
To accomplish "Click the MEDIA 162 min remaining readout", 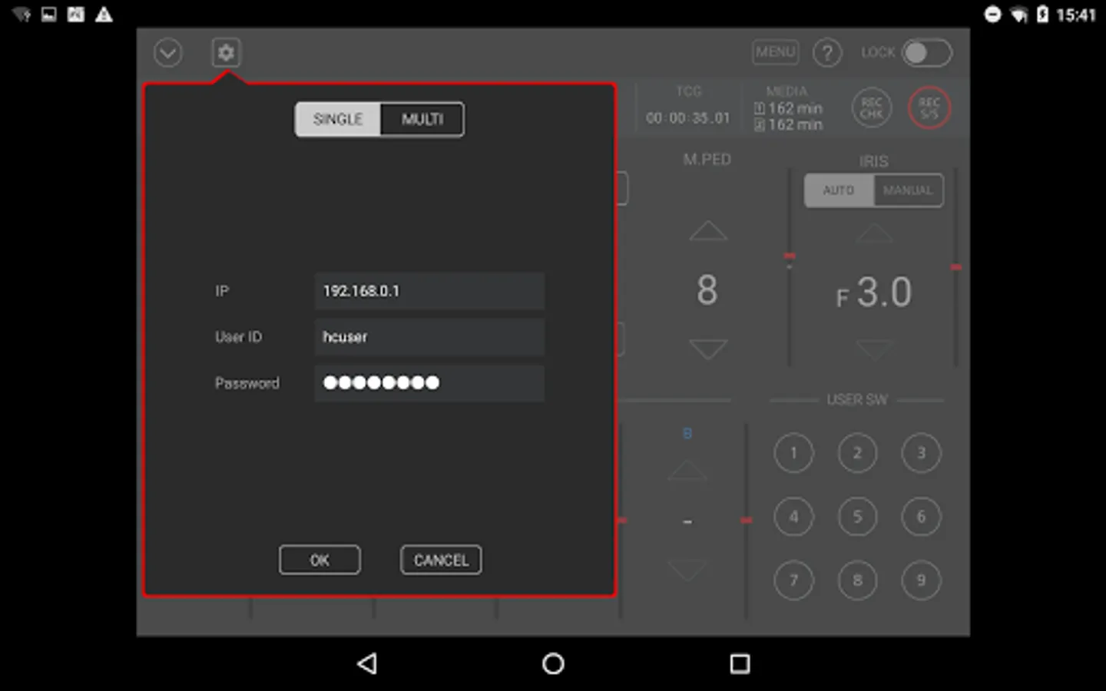I will (x=789, y=117).
